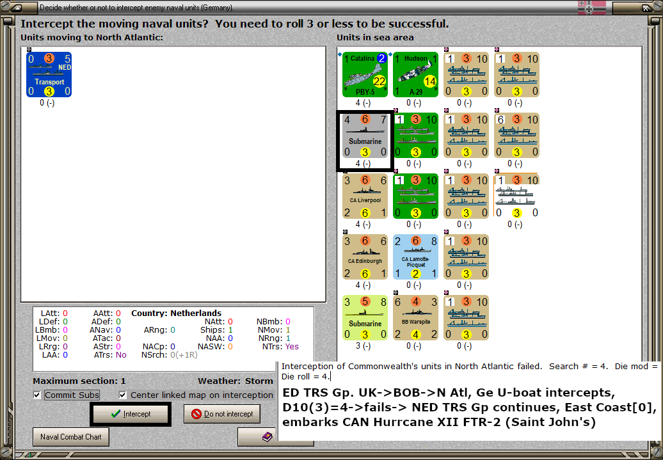Click the ATrs: No stat

(110, 354)
